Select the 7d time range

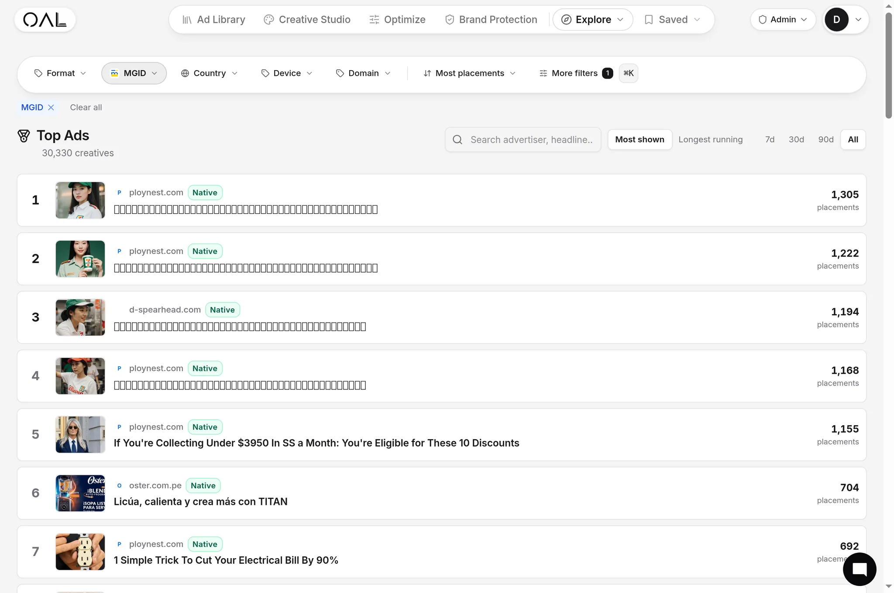coord(770,140)
